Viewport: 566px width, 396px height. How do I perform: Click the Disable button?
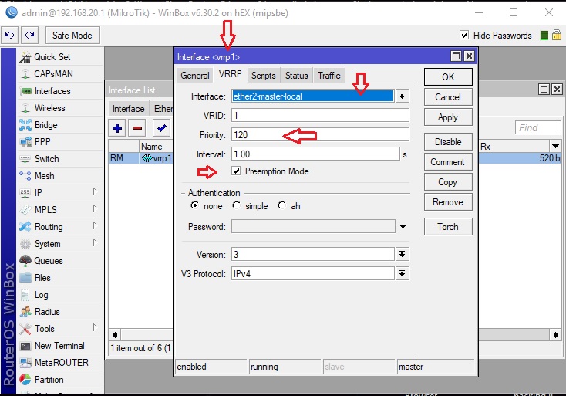pyautogui.click(x=448, y=142)
